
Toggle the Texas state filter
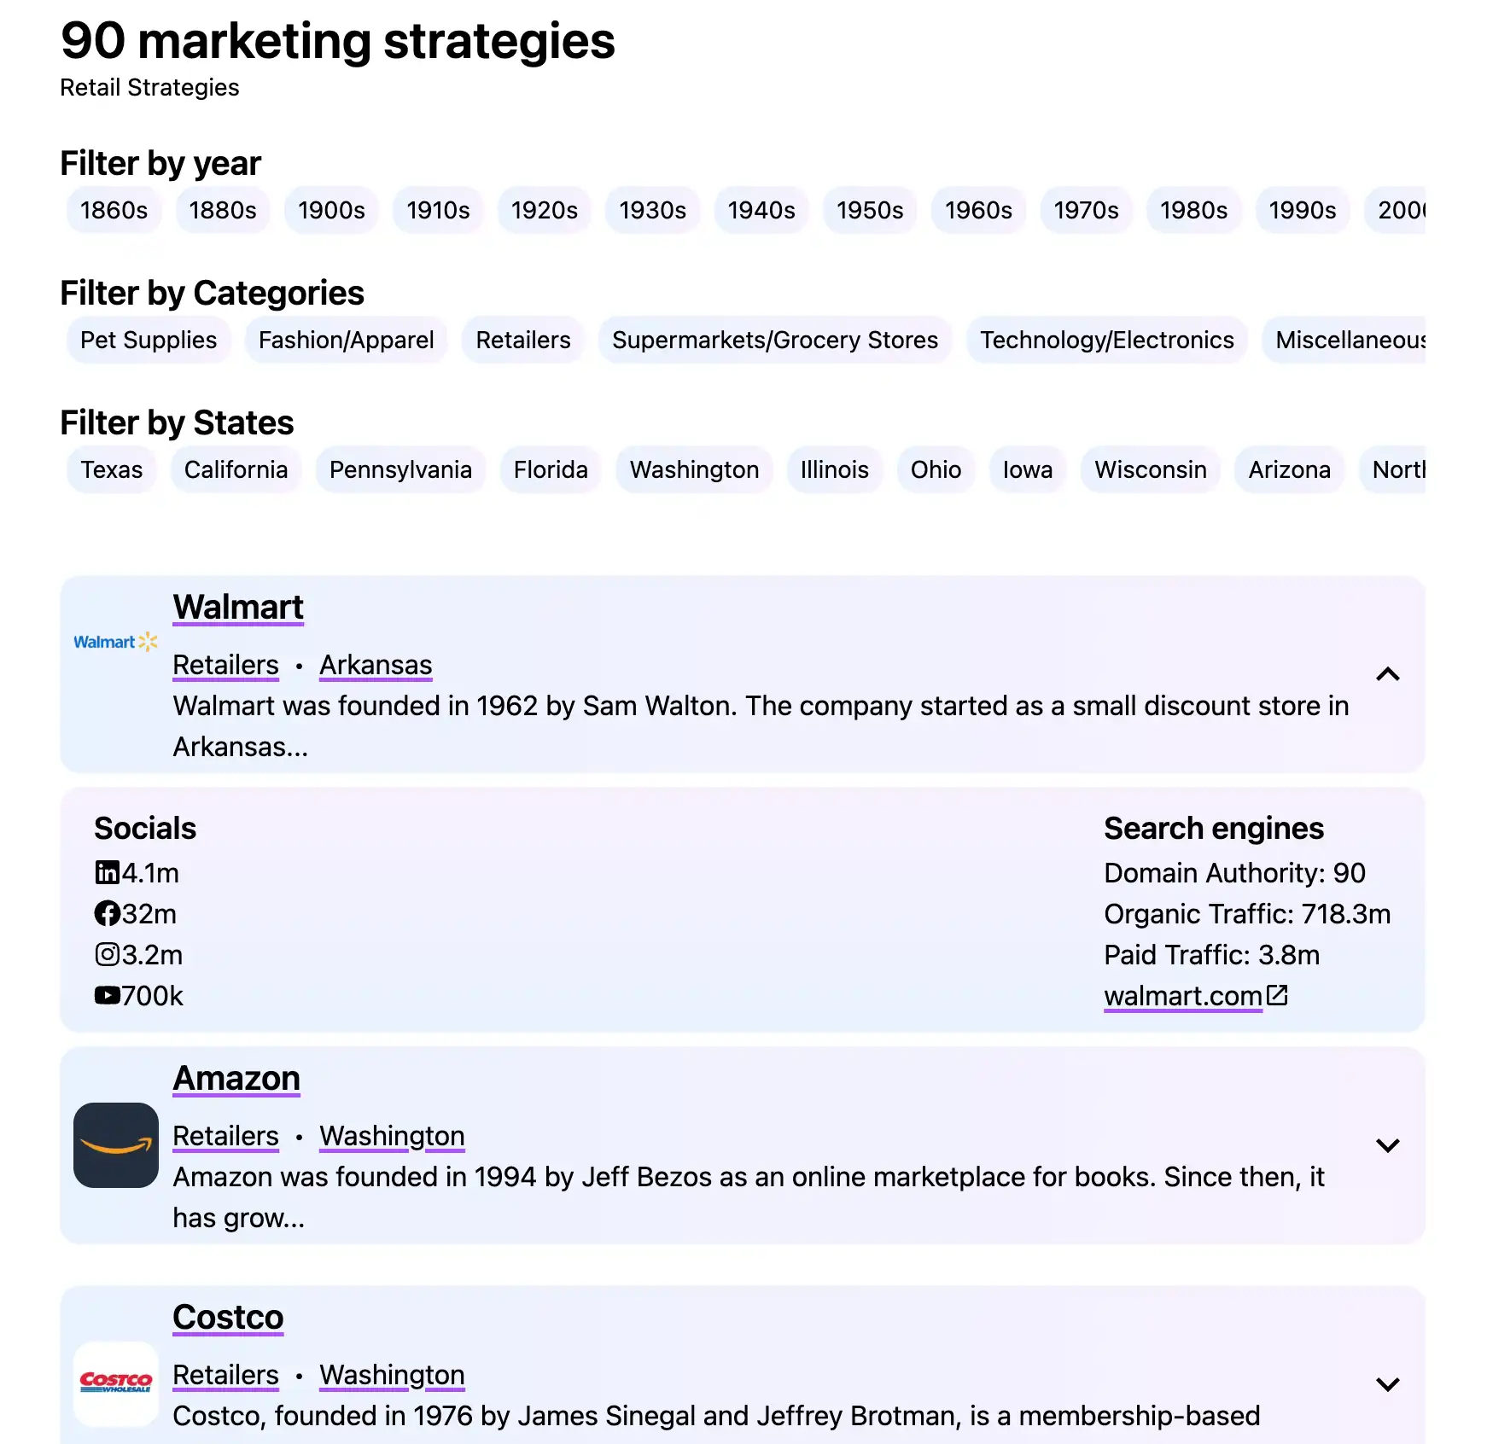pyautogui.click(x=111, y=469)
